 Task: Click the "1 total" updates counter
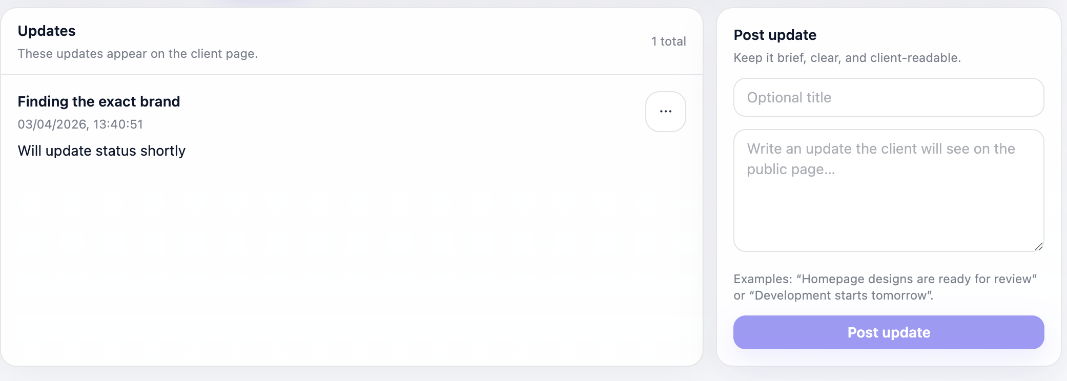pyautogui.click(x=668, y=41)
